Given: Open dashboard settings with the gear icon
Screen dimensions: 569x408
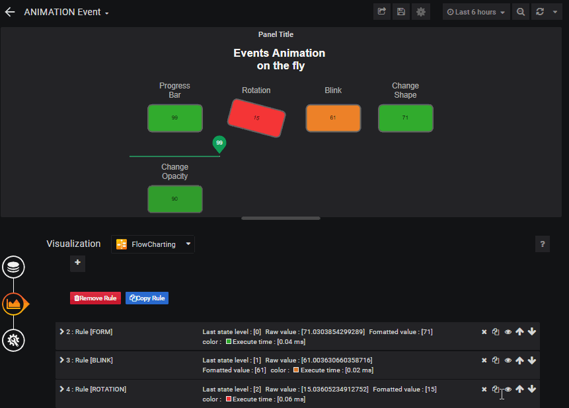Looking at the screenshot, I should click(x=421, y=11).
